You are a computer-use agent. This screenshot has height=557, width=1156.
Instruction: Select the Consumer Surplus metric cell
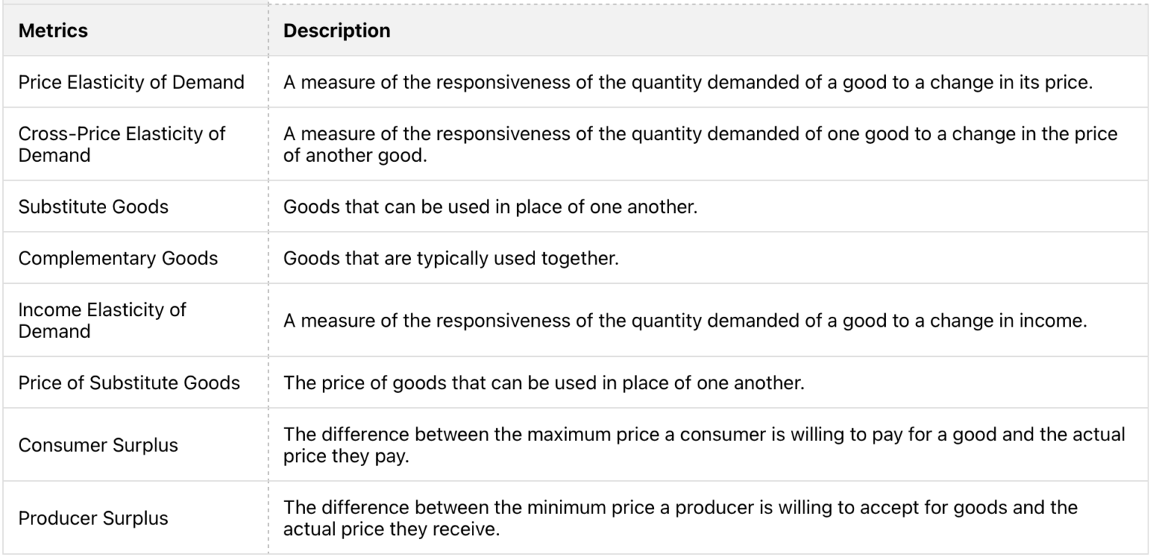(x=98, y=445)
